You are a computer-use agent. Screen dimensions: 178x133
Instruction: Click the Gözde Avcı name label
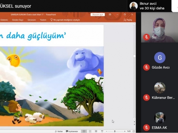pyautogui.click(x=160, y=67)
